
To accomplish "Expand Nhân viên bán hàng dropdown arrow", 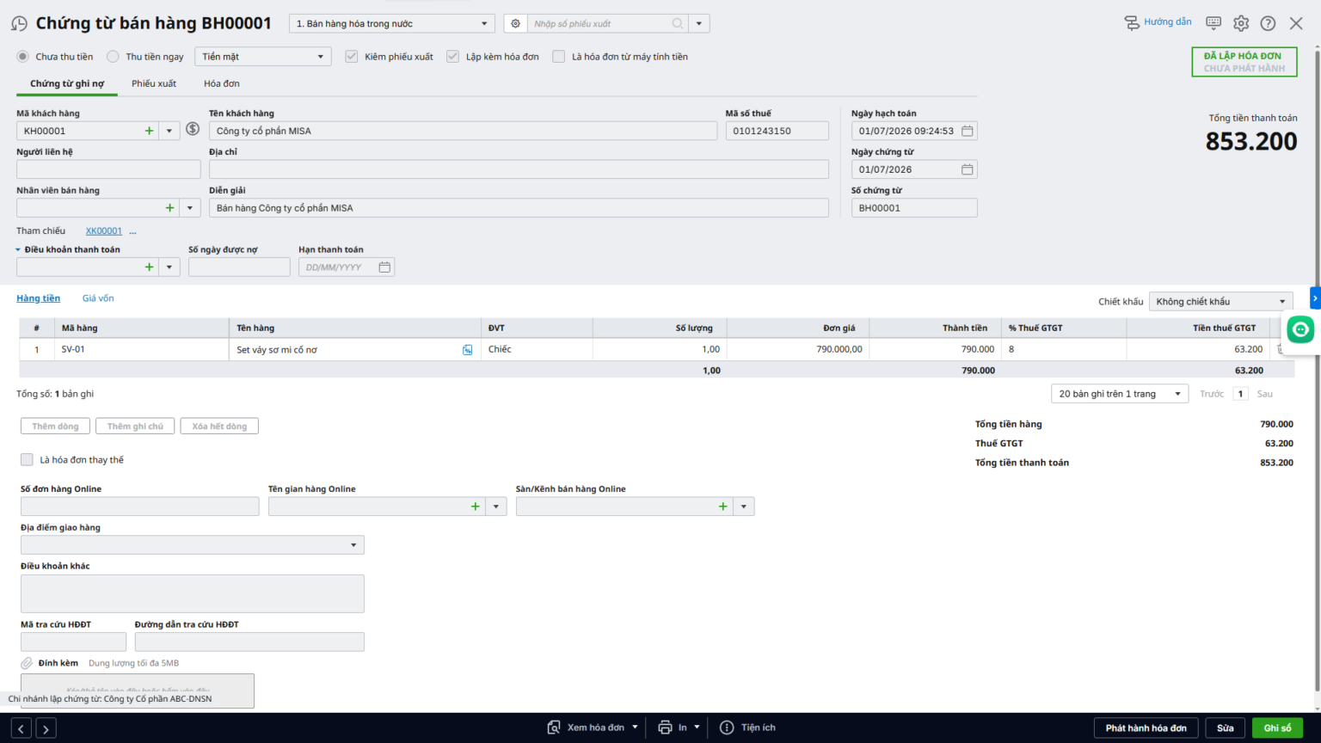I will (190, 208).
